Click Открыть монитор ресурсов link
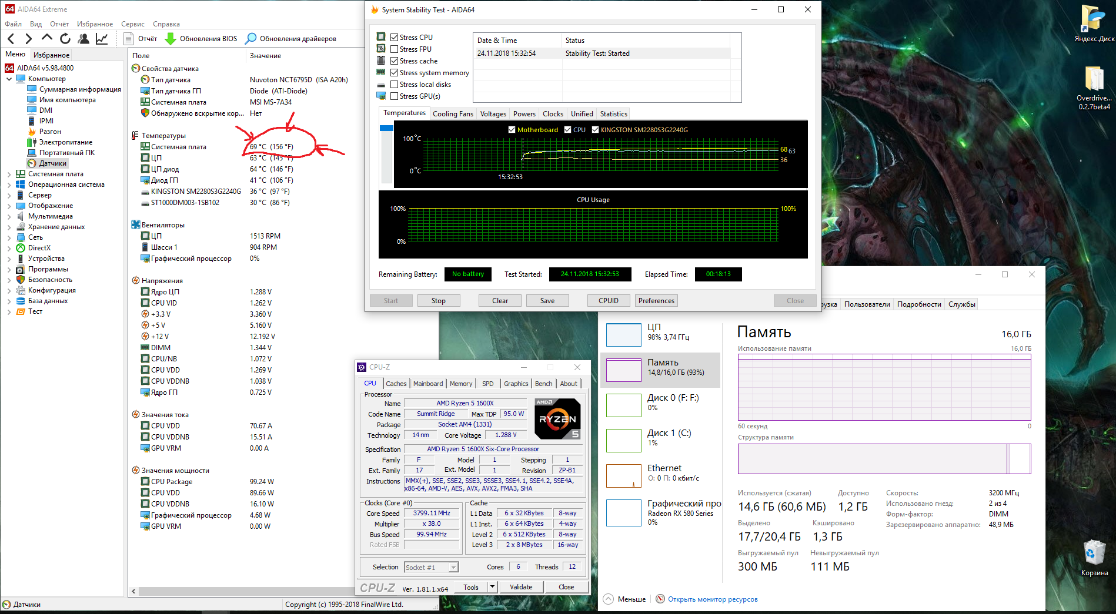The width and height of the screenshot is (1116, 614). coord(713,599)
